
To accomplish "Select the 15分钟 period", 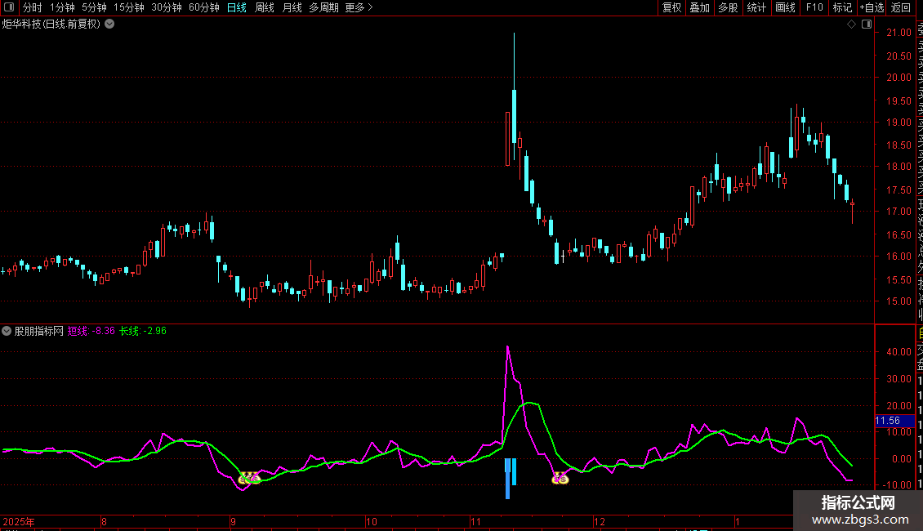I will click(x=129, y=7).
